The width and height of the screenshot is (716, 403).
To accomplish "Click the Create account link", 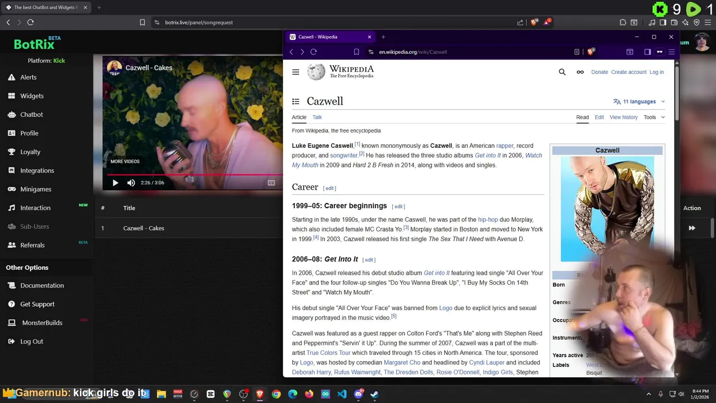I will (x=629, y=72).
